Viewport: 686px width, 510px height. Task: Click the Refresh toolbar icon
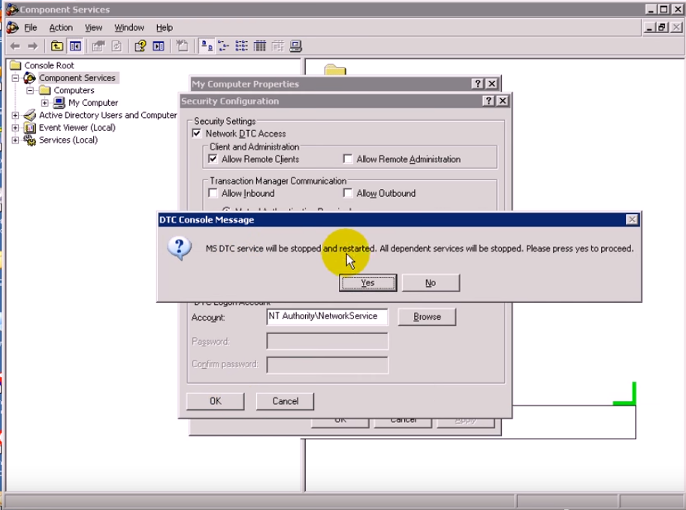pyautogui.click(x=116, y=46)
